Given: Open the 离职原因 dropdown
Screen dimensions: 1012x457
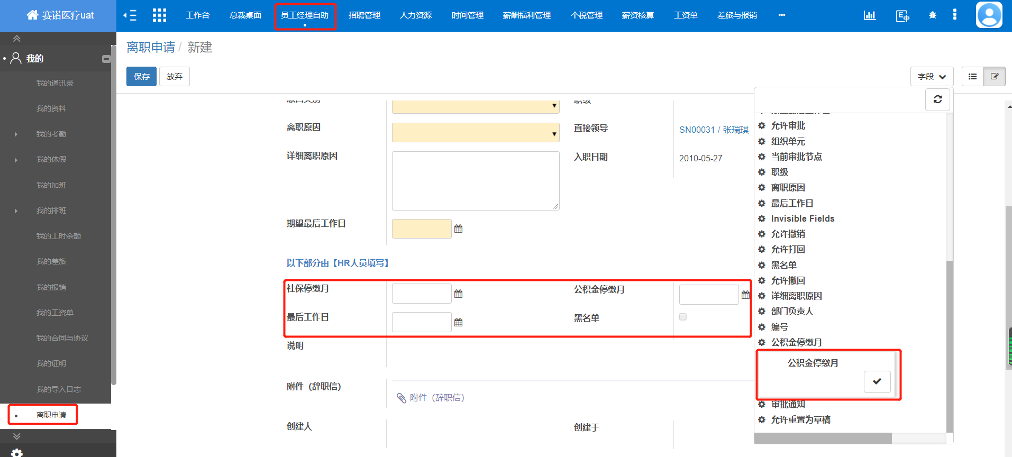Looking at the screenshot, I should click(476, 133).
